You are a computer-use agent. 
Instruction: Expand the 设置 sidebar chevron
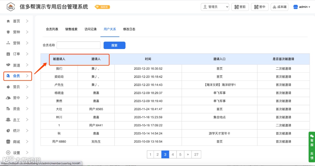pyautogui.click(x=27, y=153)
